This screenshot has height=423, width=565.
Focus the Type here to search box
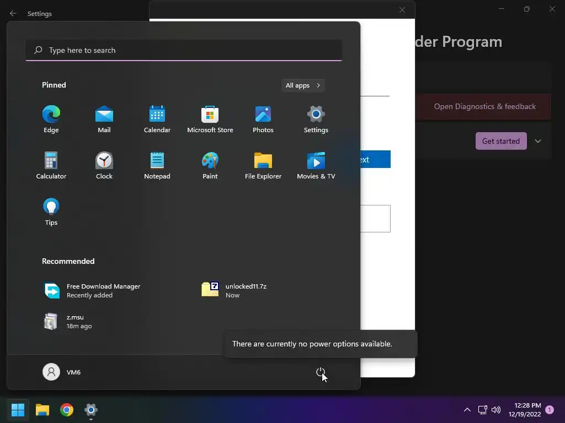coord(184,50)
